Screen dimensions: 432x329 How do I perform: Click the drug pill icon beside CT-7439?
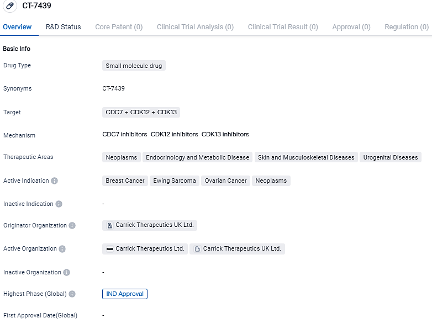pos(10,6)
